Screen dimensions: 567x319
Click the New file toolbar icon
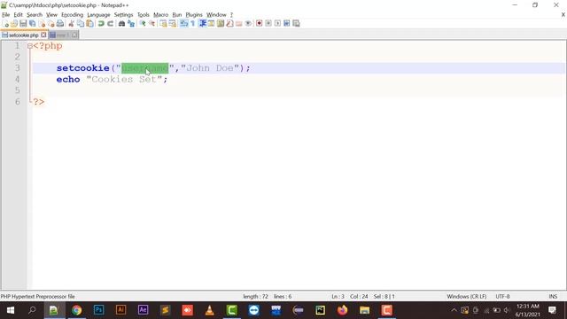point(5,24)
